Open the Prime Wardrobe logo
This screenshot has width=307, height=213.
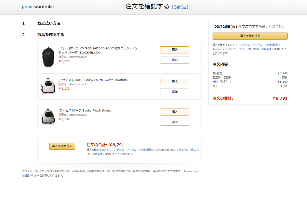coord(38,7)
